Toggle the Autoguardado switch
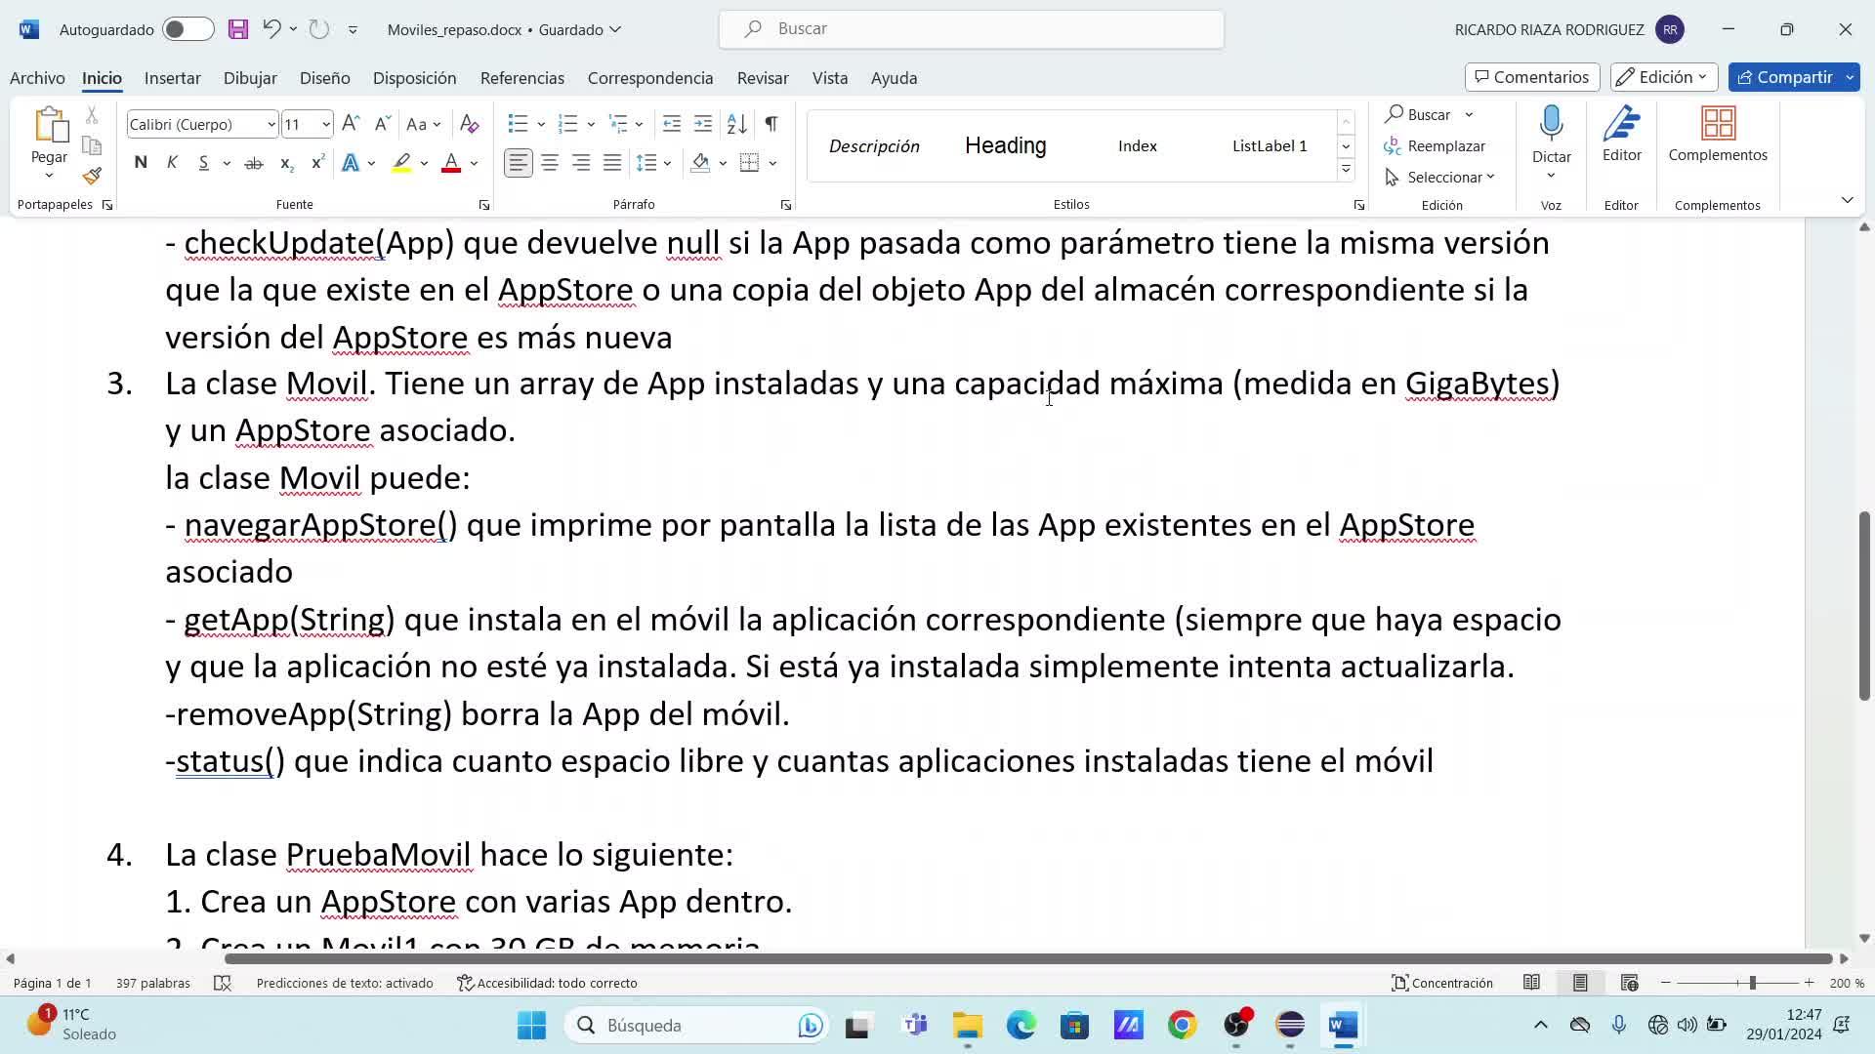The width and height of the screenshot is (1875, 1054). pyautogui.click(x=187, y=29)
